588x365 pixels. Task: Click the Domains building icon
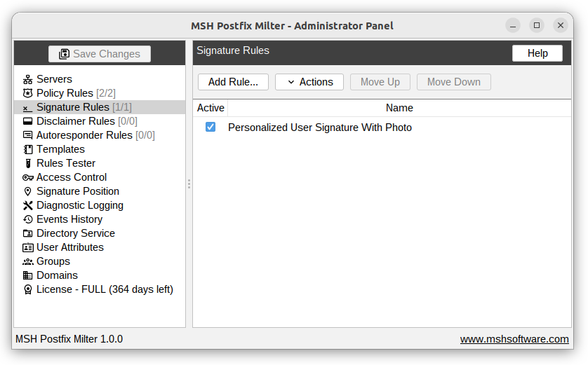tap(28, 275)
